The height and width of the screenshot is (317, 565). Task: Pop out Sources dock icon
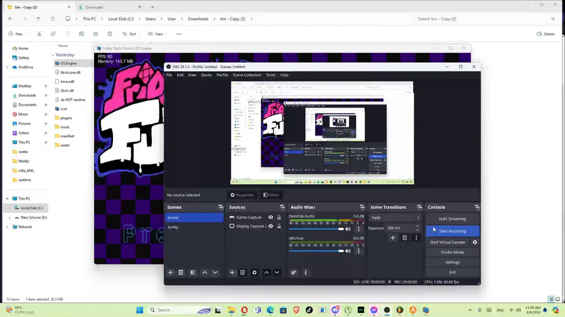(282, 207)
